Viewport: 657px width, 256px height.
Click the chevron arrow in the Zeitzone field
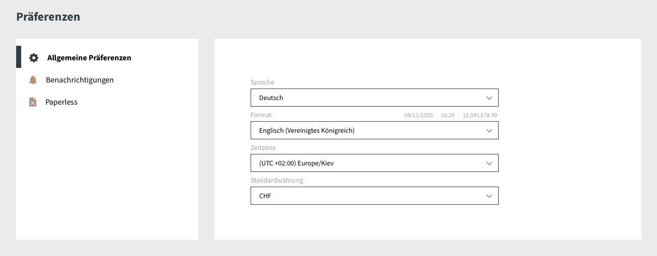click(489, 163)
